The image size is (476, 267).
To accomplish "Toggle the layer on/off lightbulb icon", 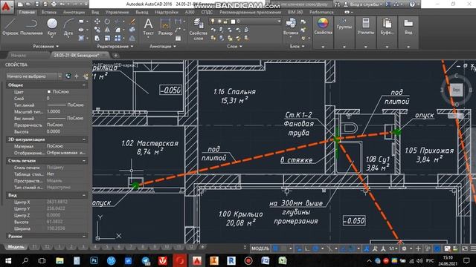I will coord(213,22).
